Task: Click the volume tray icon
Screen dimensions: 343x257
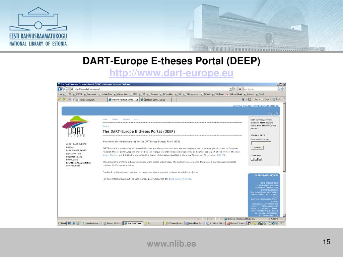Action: pos(277,223)
